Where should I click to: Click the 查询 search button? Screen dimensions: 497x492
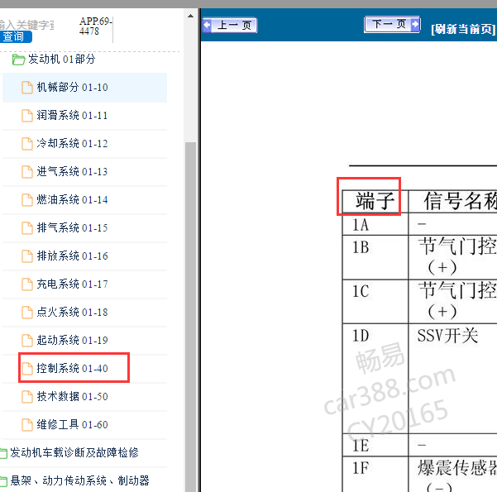click(15, 36)
